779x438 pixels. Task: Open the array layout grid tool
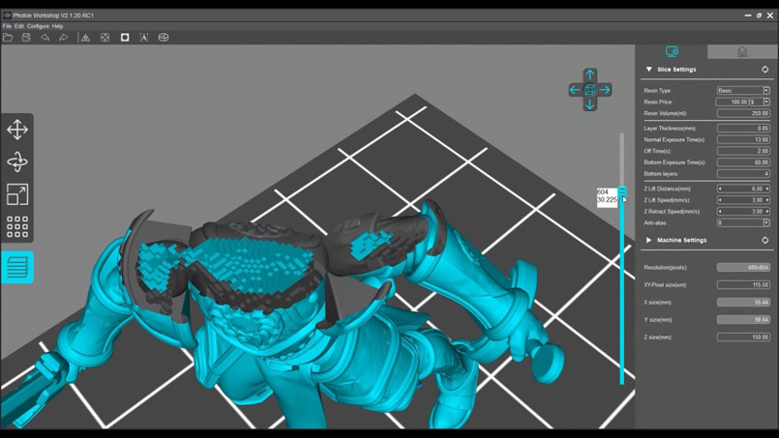click(x=17, y=226)
